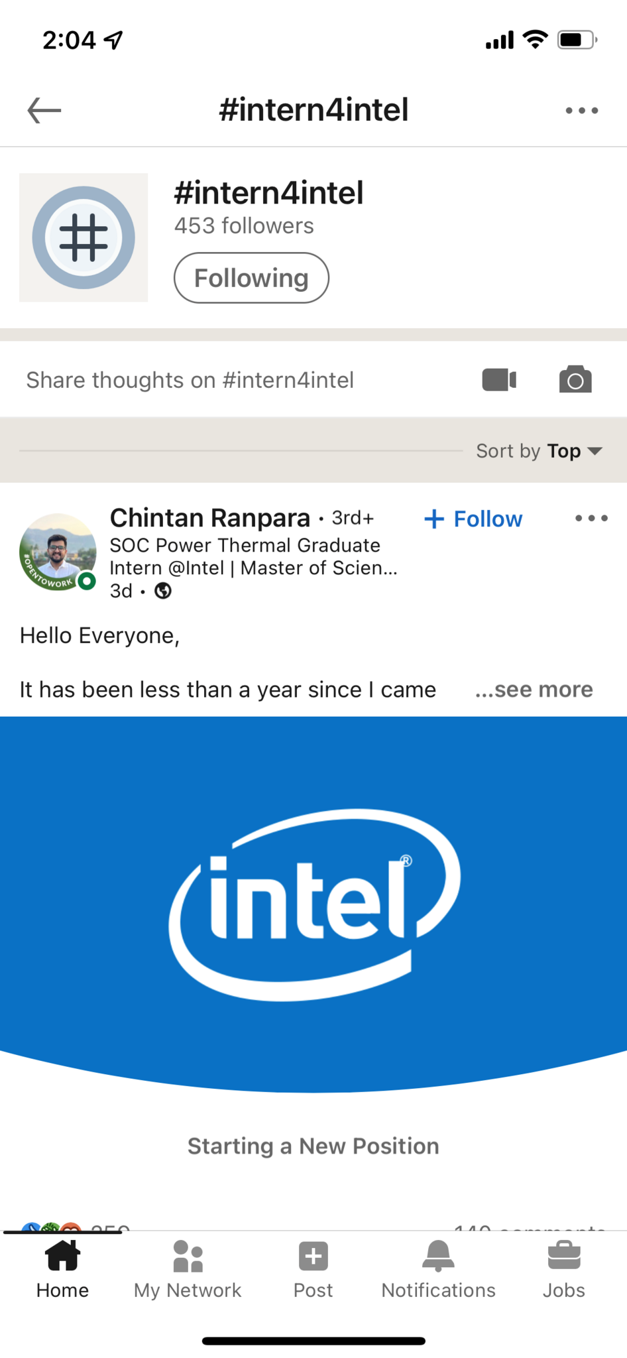Open the Intel logo post image
Viewport: 627px width, 1358px height.
pyautogui.click(x=313, y=904)
